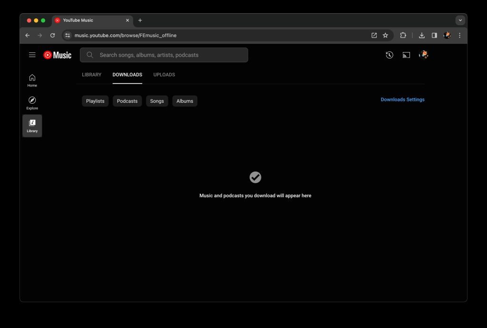Open Downloads Settings link

402,100
